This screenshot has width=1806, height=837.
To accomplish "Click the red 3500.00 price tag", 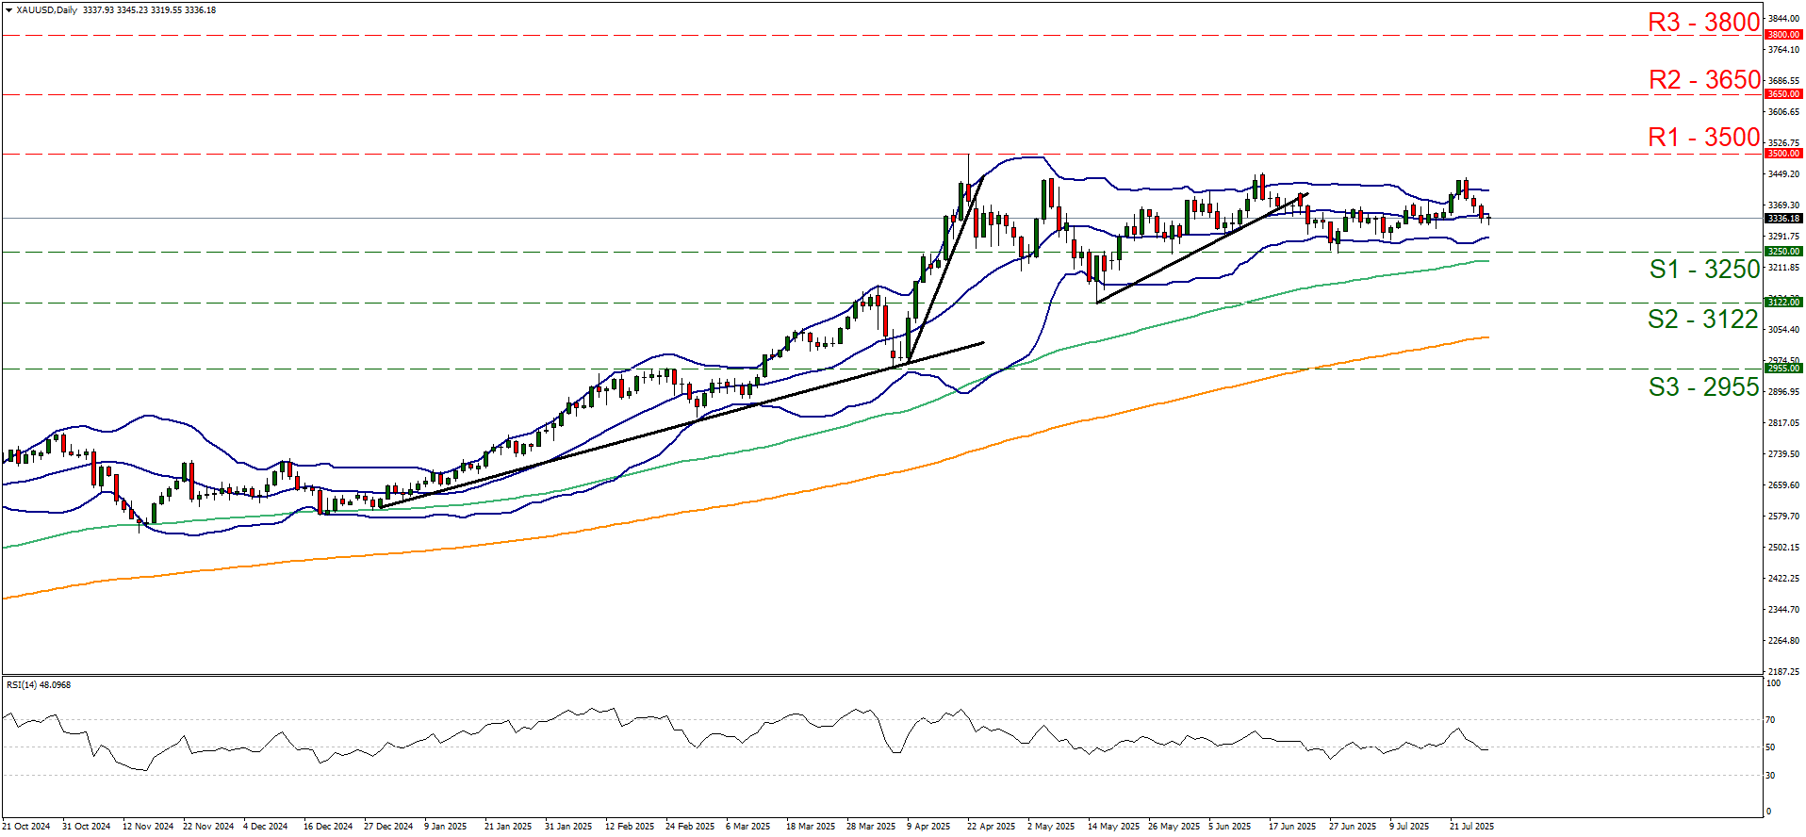I will pyautogui.click(x=1783, y=154).
